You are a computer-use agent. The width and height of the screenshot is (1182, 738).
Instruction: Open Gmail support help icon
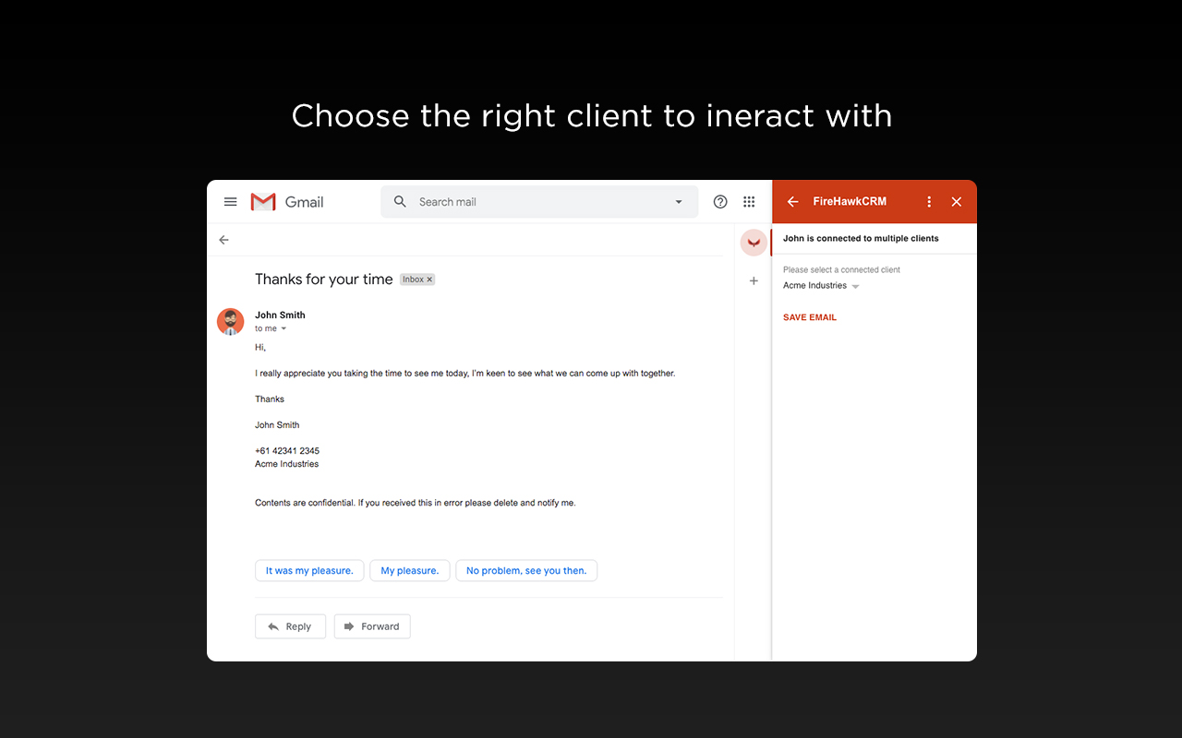coord(720,202)
